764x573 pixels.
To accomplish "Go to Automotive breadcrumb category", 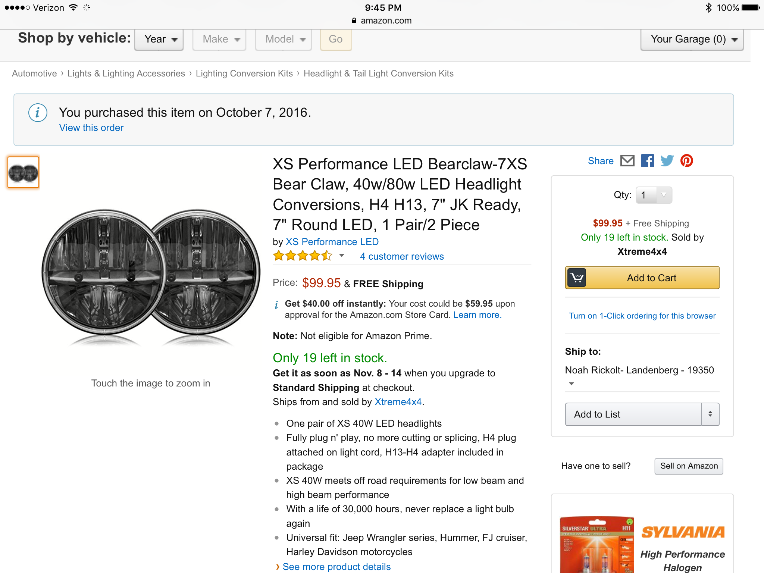I will click(34, 73).
